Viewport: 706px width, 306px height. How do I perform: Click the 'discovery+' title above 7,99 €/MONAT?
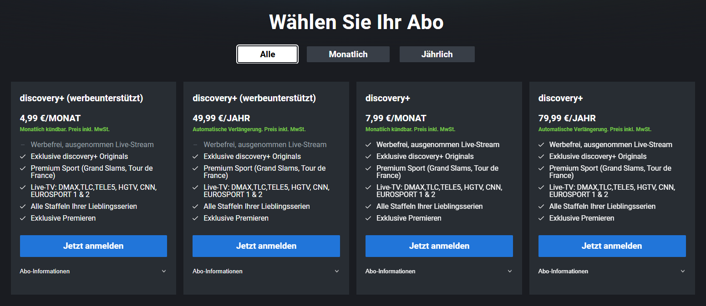coord(388,98)
